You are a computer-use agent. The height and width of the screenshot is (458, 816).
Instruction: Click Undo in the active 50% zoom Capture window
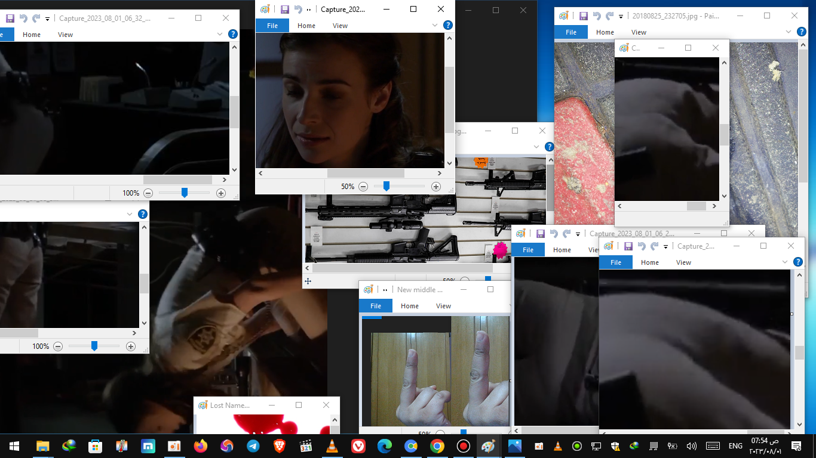coord(298,10)
